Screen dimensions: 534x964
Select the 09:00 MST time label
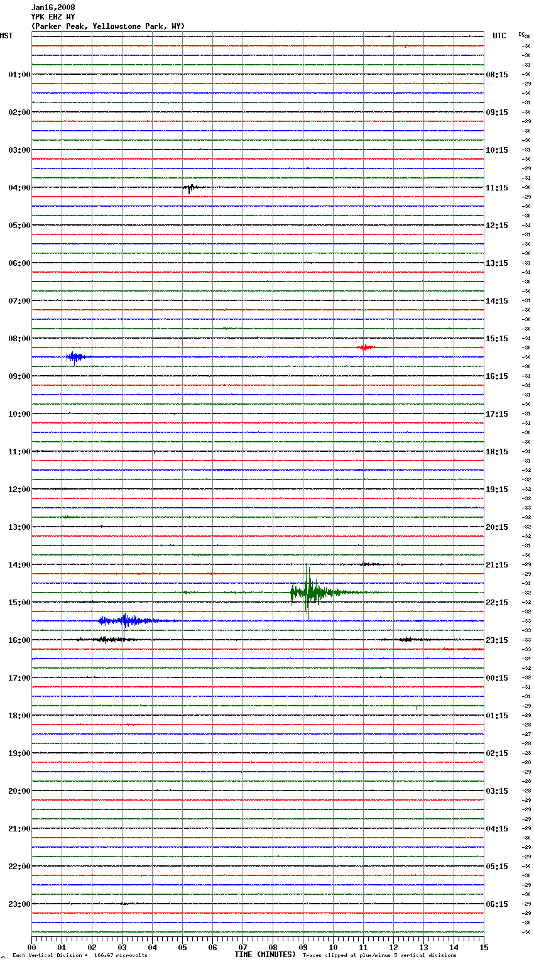(x=19, y=376)
